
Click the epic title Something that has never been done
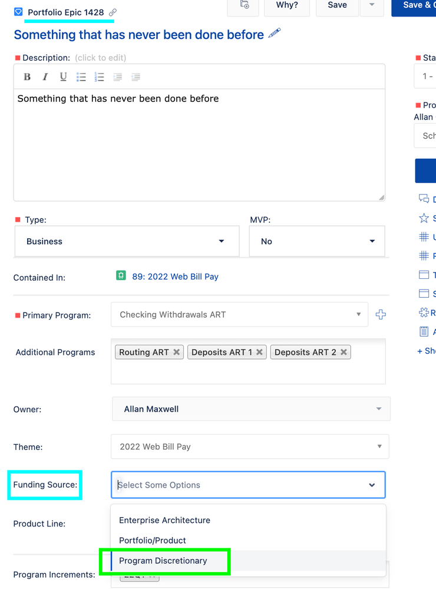[138, 35]
